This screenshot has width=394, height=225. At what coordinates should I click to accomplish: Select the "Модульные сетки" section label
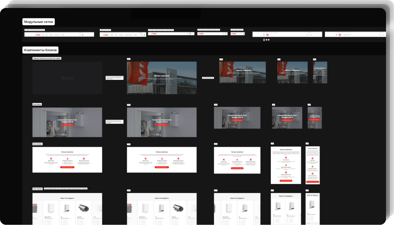pyautogui.click(x=38, y=22)
